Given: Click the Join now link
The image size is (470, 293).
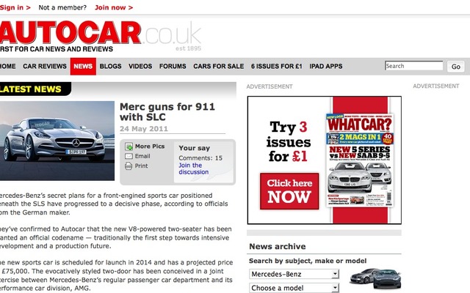Looking at the screenshot, I should click(x=114, y=8).
